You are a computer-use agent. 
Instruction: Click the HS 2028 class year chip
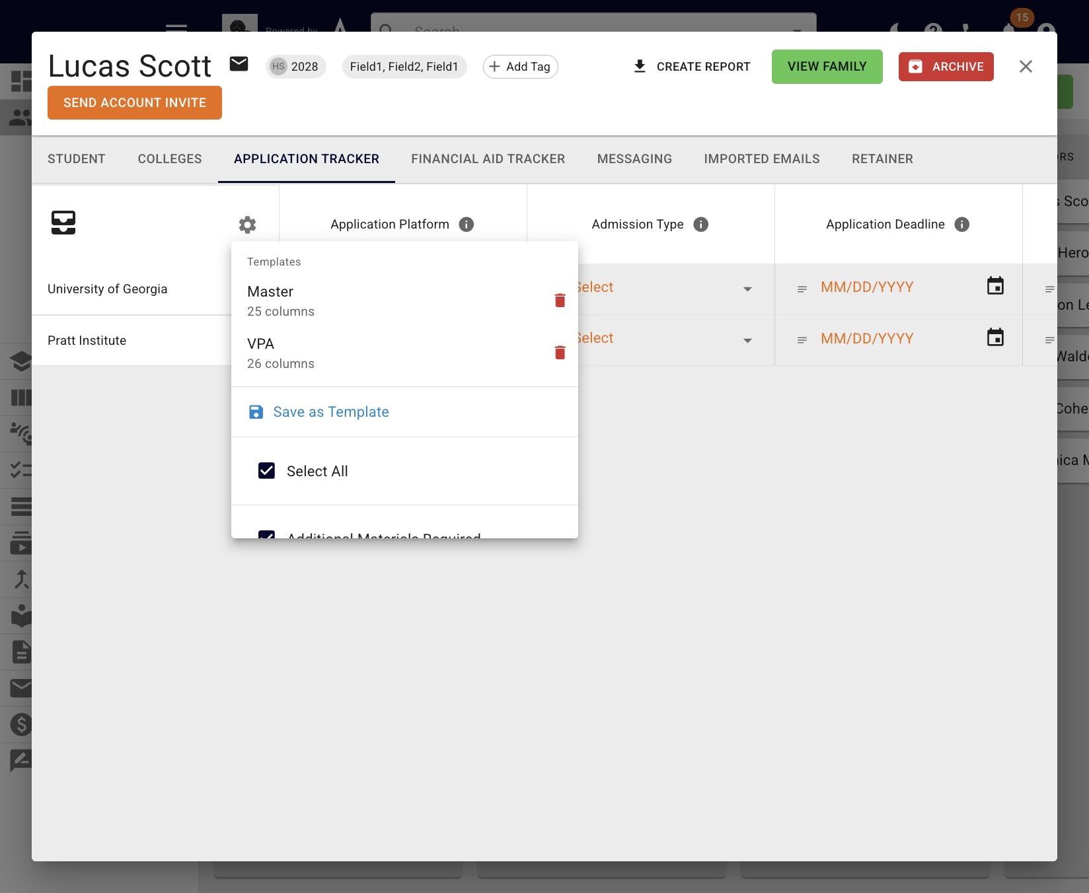point(296,67)
